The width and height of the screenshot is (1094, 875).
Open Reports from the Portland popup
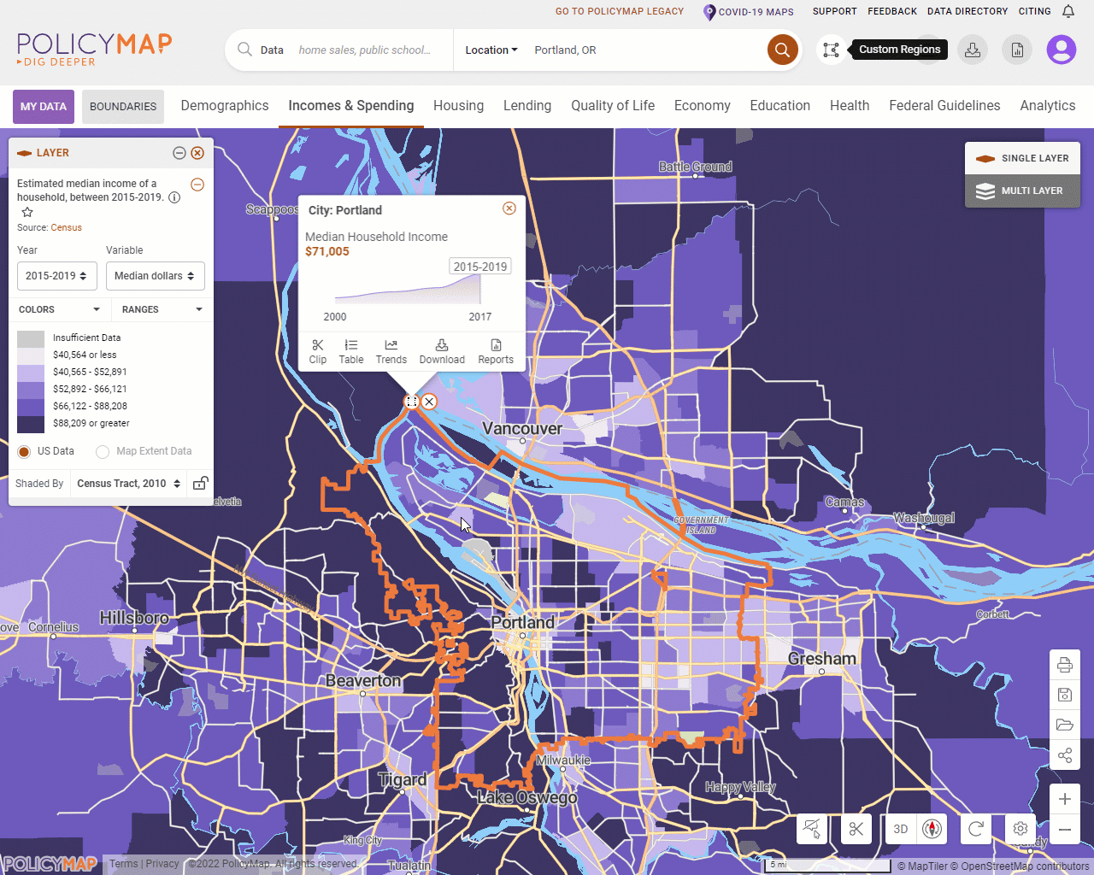pyautogui.click(x=496, y=351)
